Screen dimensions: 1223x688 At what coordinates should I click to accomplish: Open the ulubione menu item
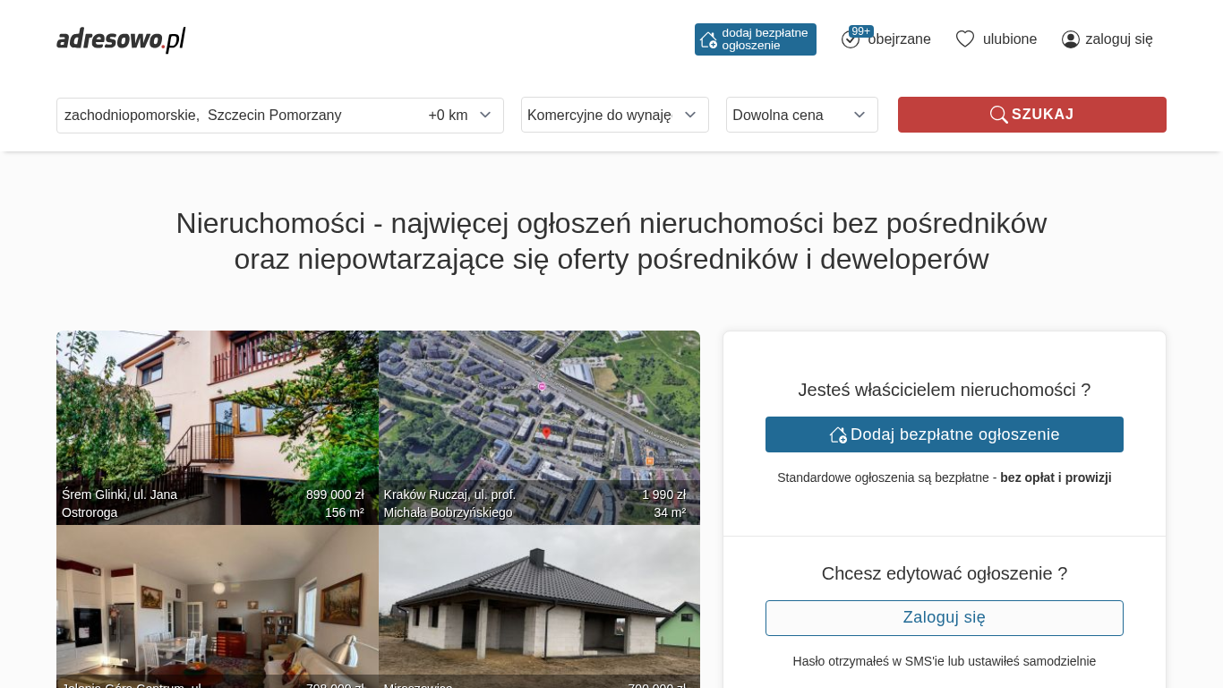click(1009, 39)
